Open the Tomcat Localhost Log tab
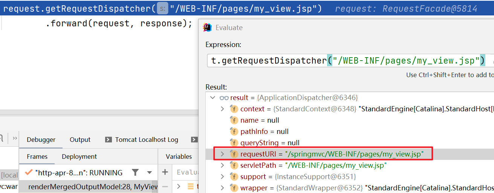Image resolution: width=494 pixels, height=193 pixels. 147,140
